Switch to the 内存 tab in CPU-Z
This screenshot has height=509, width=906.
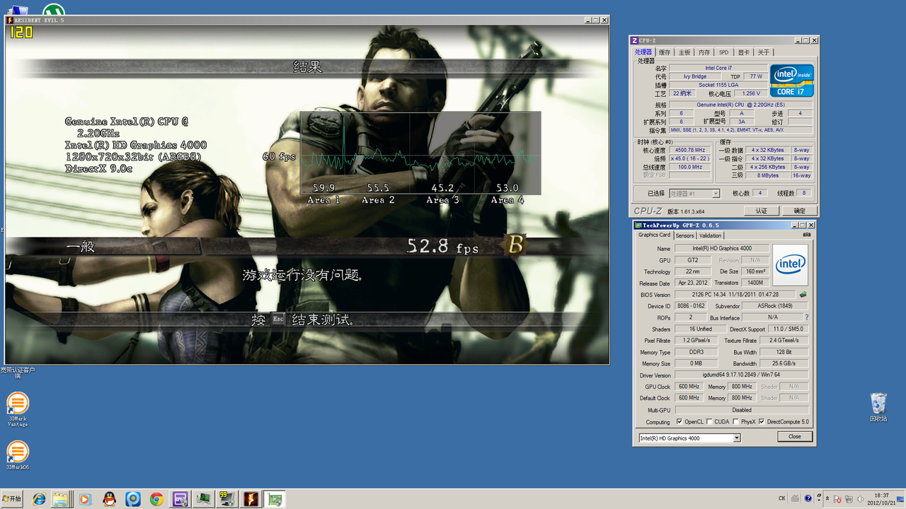704,52
